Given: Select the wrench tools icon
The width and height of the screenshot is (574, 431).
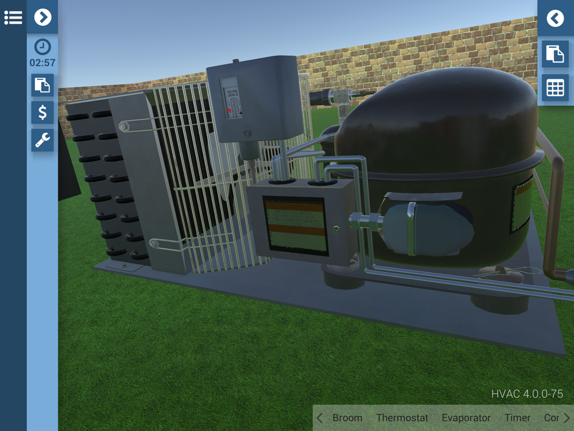Looking at the screenshot, I should tap(42, 140).
